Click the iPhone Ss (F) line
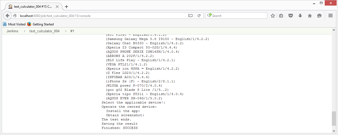Viewport: 338px width, 135px height. 140,81
